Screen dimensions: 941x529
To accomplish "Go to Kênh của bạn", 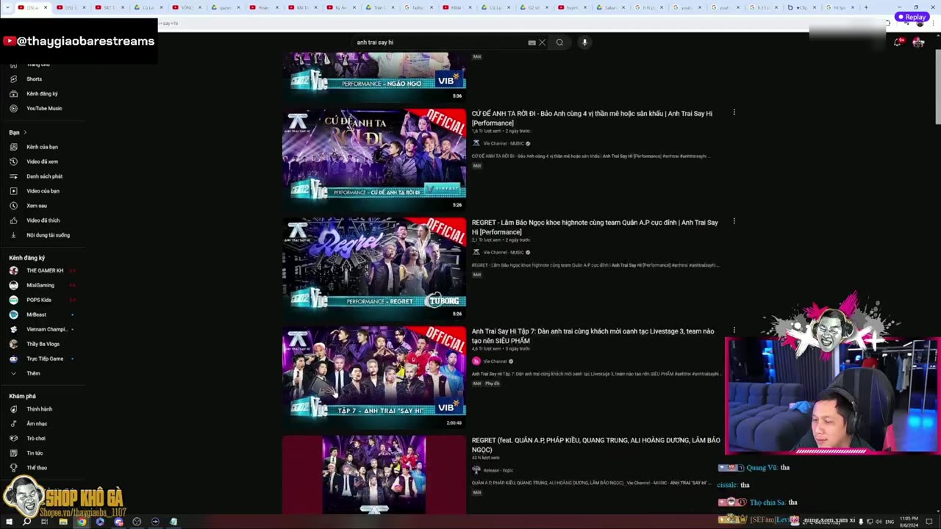I will coord(42,147).
